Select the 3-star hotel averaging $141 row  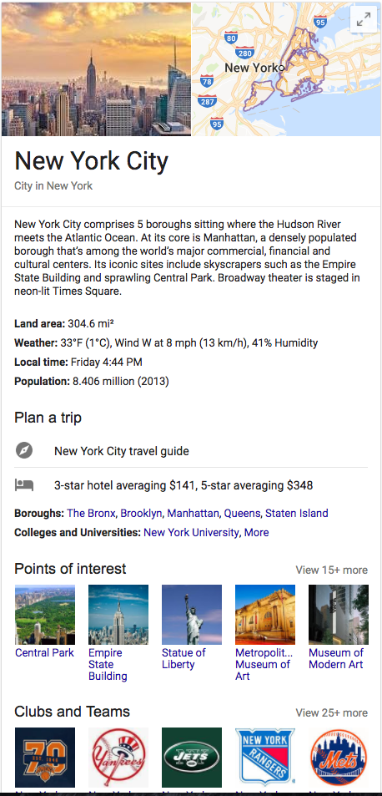coord(191,484)
